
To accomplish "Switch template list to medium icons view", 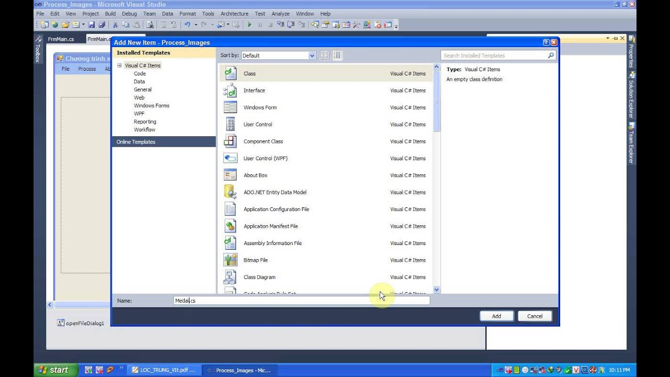I will 337,56.
